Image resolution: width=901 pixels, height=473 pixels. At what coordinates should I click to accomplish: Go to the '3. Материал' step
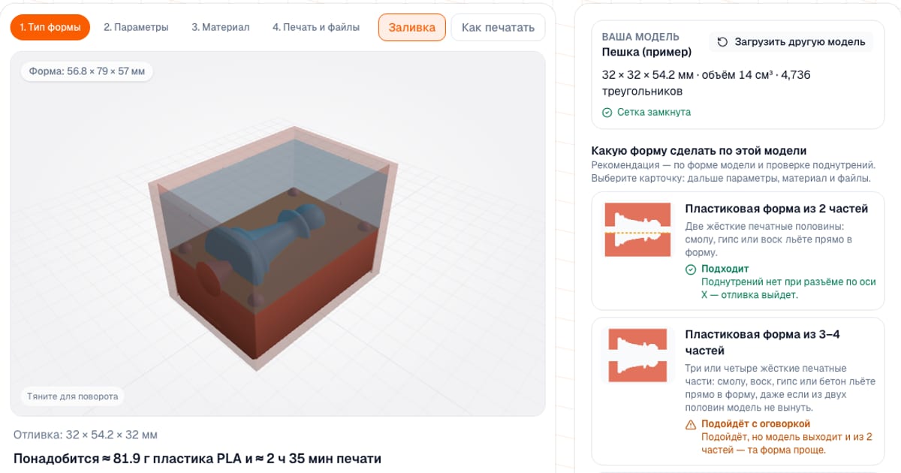point(220,27)
